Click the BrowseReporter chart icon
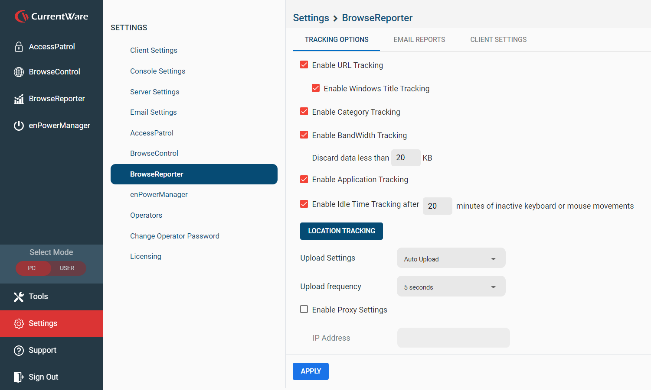The image size is (651, 390). tap(19, 99)
